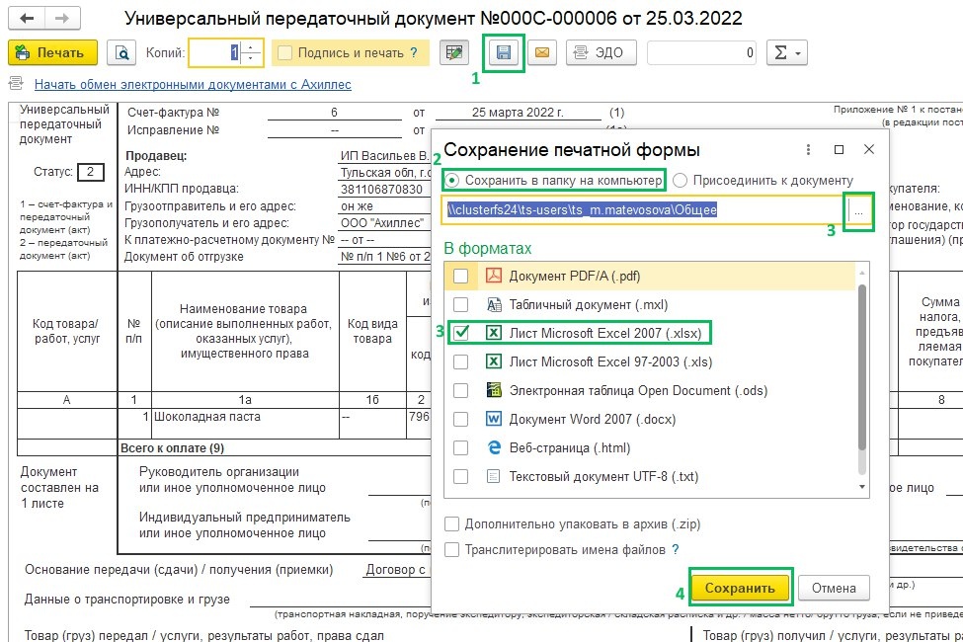Enable Дополнительно упаковать в архив (.zip)

tap(452, 524)
